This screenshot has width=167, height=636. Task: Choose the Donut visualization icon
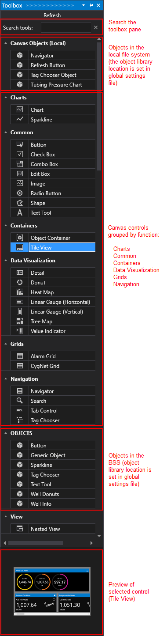[19, 283]
